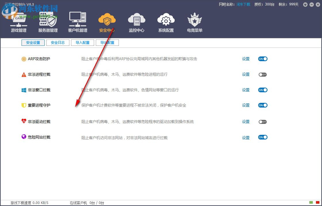Click the 重要进程守护 protection icon
The width and height of the screenshot is (322, 206).
coord(23,105)
